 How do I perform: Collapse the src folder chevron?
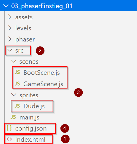pos(10,50)
